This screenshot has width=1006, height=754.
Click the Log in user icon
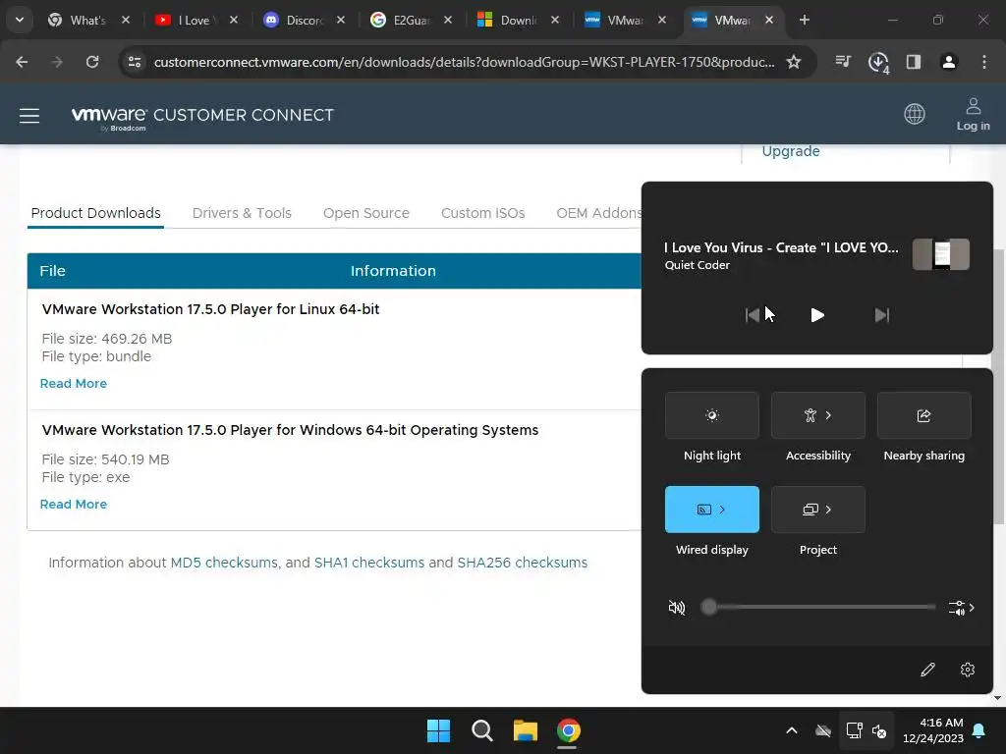pos(973,114)
